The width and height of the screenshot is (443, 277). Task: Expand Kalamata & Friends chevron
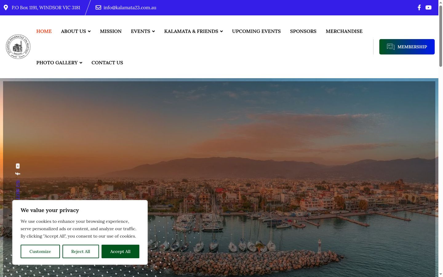coord(221,31)
